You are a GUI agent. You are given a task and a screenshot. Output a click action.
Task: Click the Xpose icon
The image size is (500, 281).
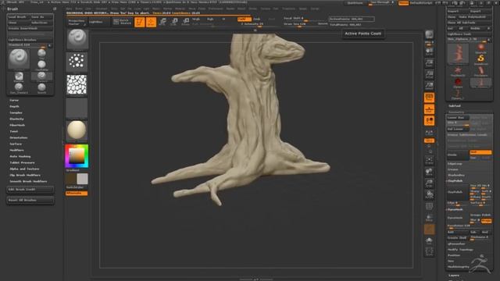[429, 251]
